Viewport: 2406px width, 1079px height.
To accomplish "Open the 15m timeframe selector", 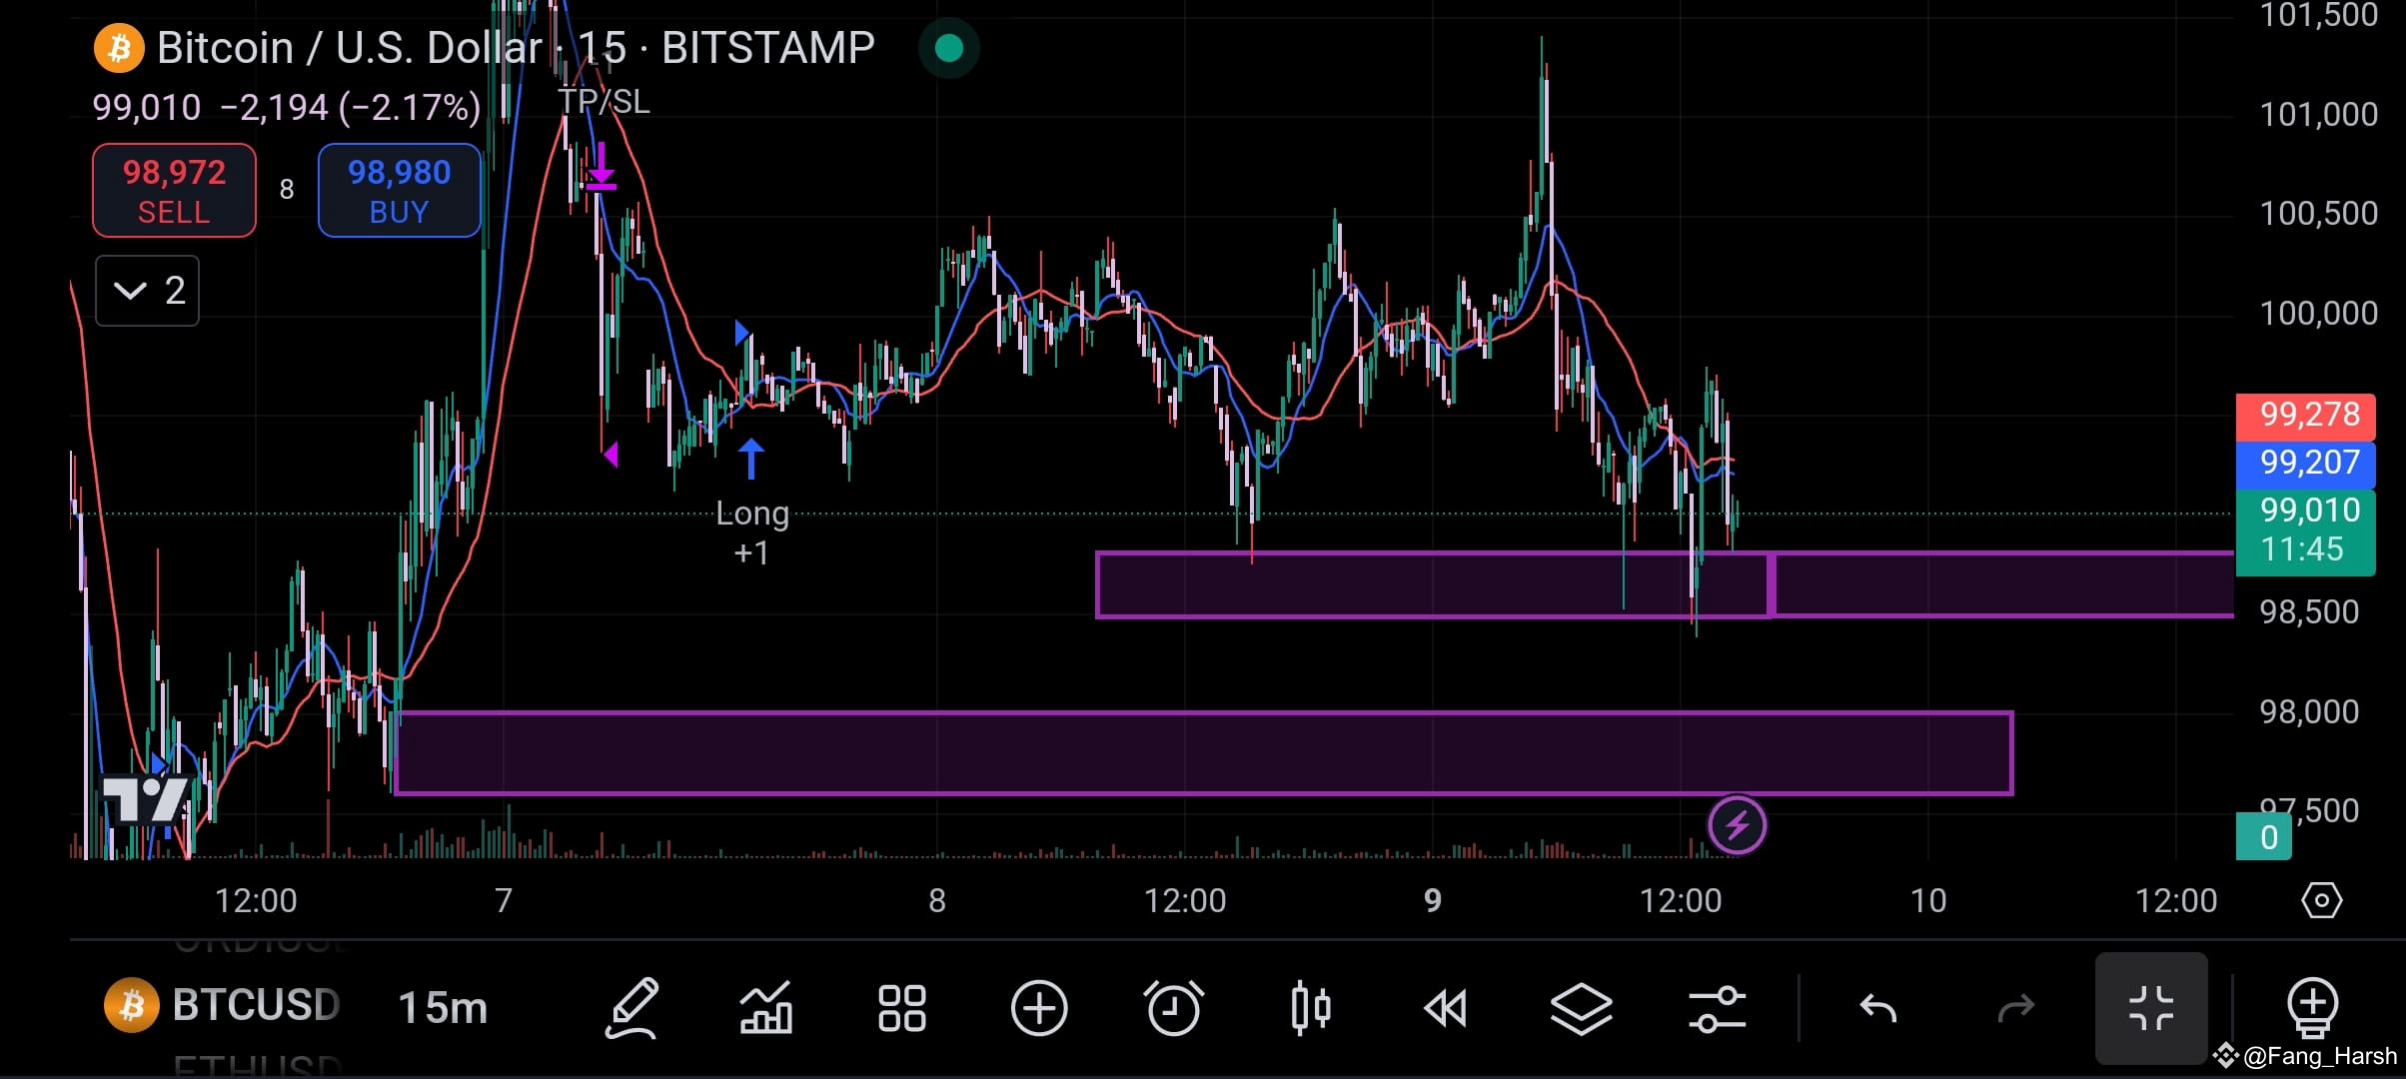I will tap(443, 1007).
